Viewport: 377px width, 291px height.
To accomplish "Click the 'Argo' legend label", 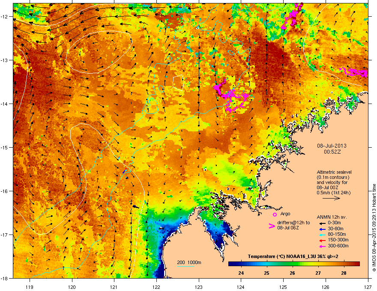I will (x=285, y=214).
